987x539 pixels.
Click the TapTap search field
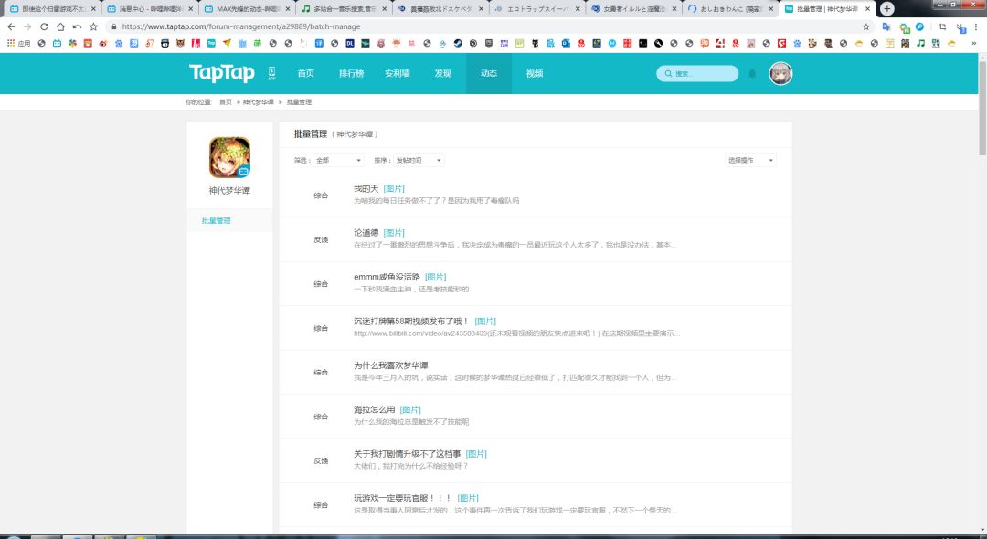point(697,74)
